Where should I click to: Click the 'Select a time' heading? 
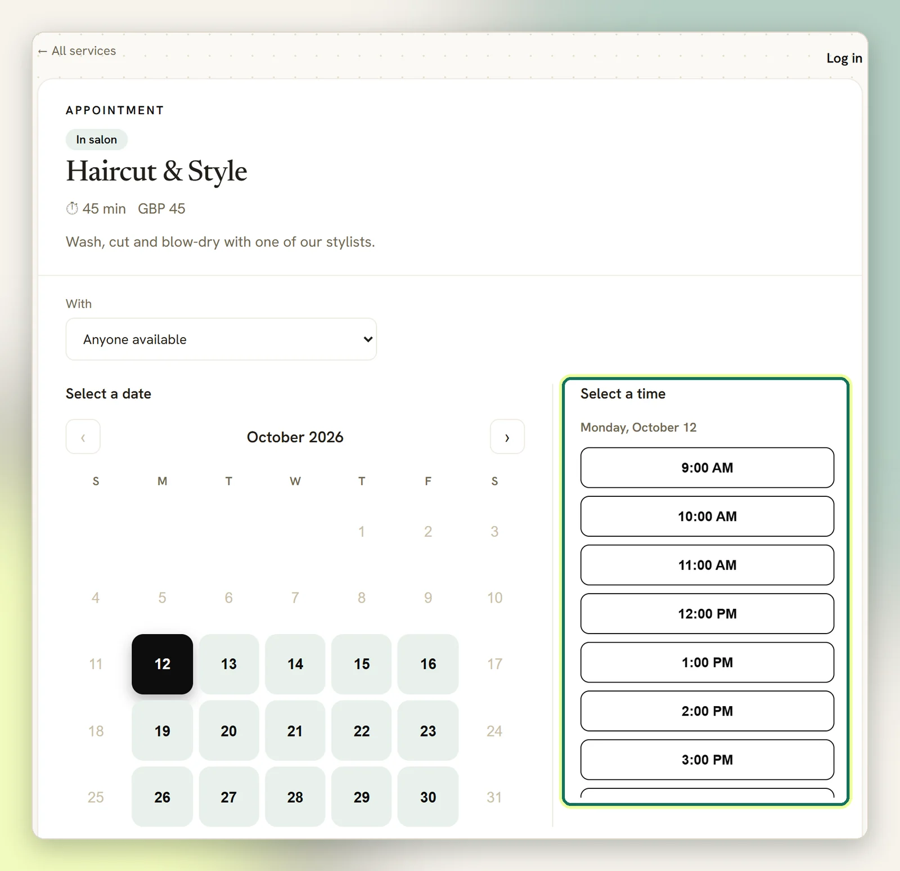[x=623, y=394]
